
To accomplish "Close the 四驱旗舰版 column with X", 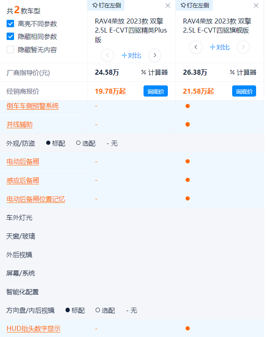I will tap(256, 5).
